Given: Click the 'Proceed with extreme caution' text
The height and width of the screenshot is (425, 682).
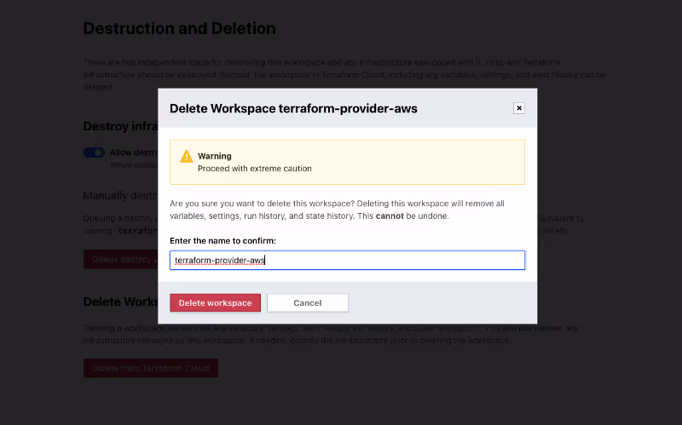Looking at the screenshot, I should pos(254,169).
